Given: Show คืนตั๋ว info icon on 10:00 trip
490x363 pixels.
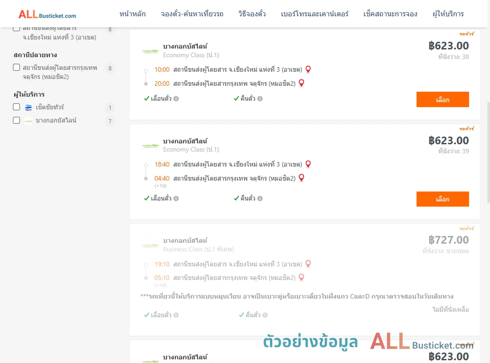Looking at the screenshot, I should pos(260,99).
